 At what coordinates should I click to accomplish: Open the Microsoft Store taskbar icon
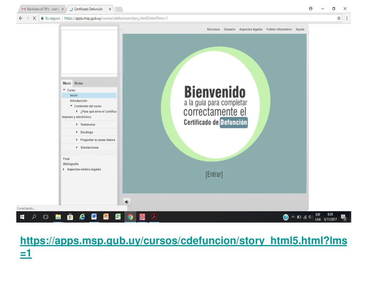click(x=70, y=217)
